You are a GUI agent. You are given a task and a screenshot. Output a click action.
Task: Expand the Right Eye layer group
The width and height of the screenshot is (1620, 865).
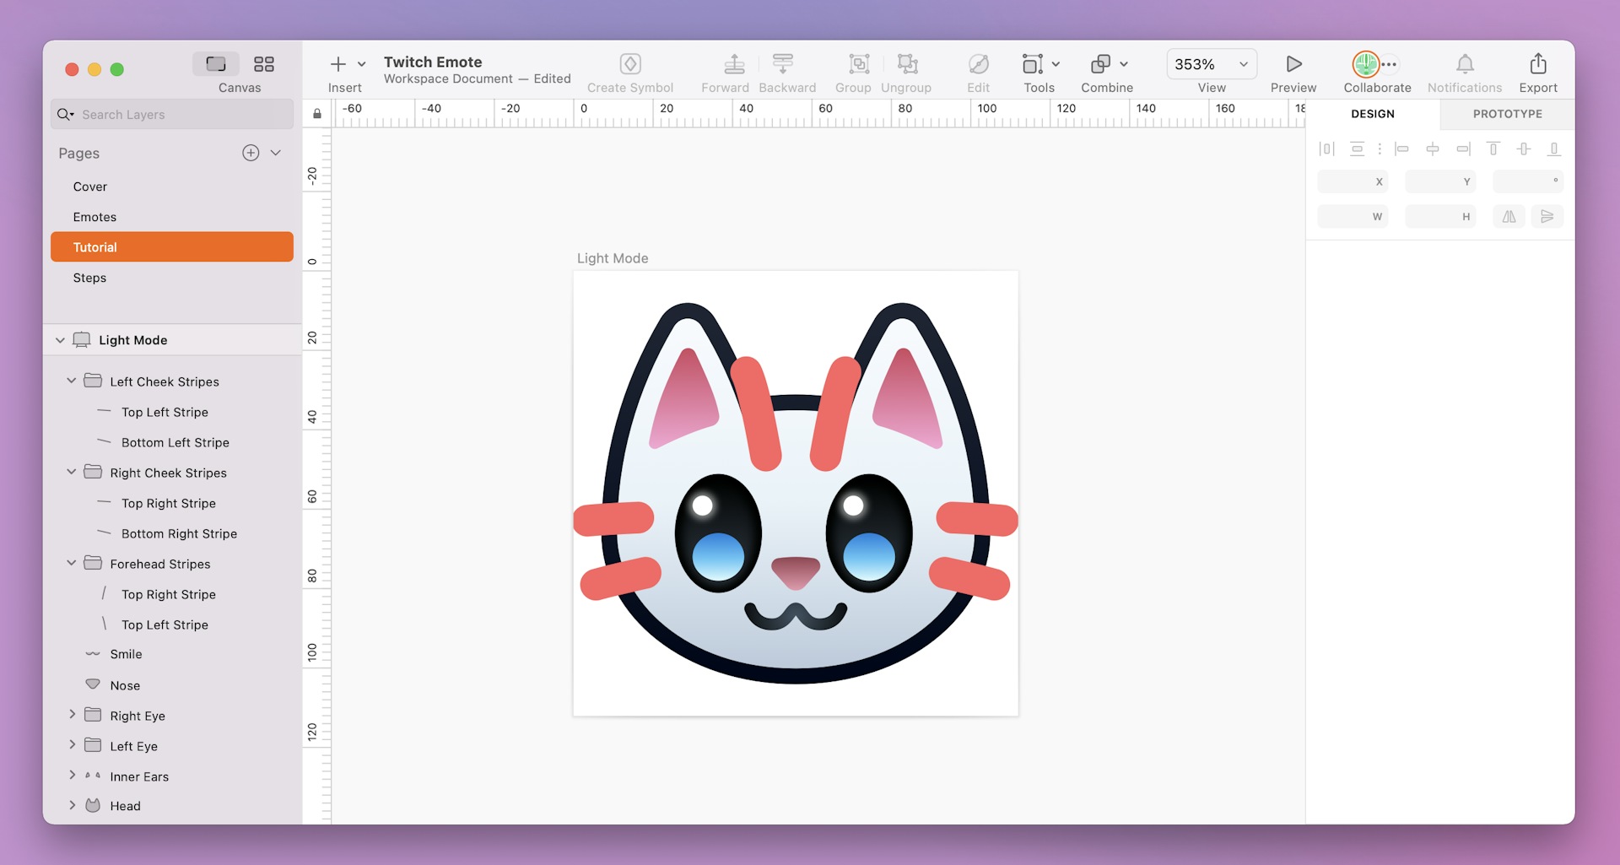click(x=72, y=715)
